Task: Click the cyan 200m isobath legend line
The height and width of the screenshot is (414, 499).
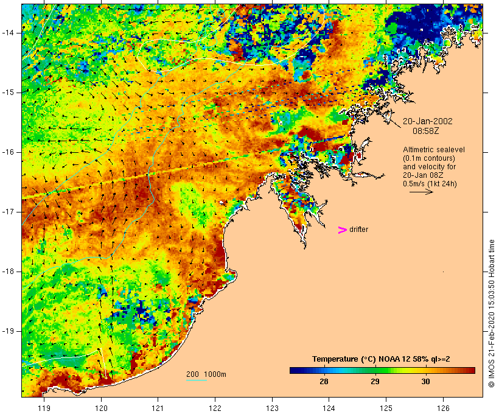Action: point(197,380)
